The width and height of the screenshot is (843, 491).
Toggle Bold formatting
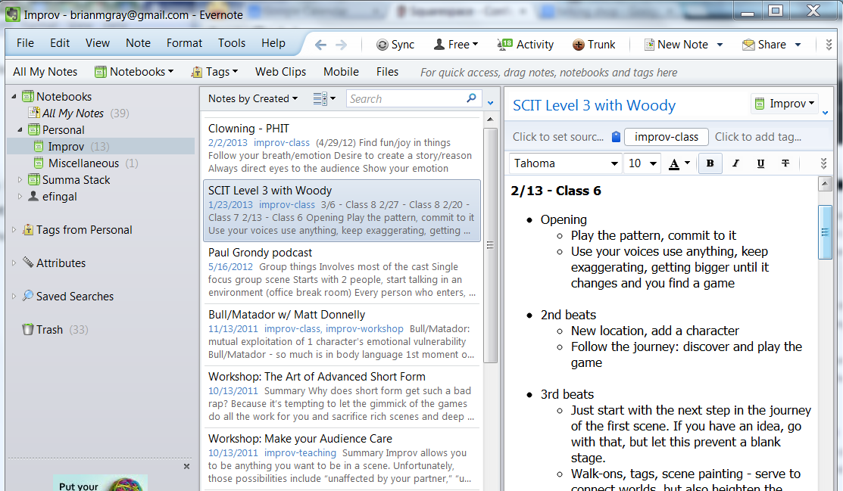710,163
